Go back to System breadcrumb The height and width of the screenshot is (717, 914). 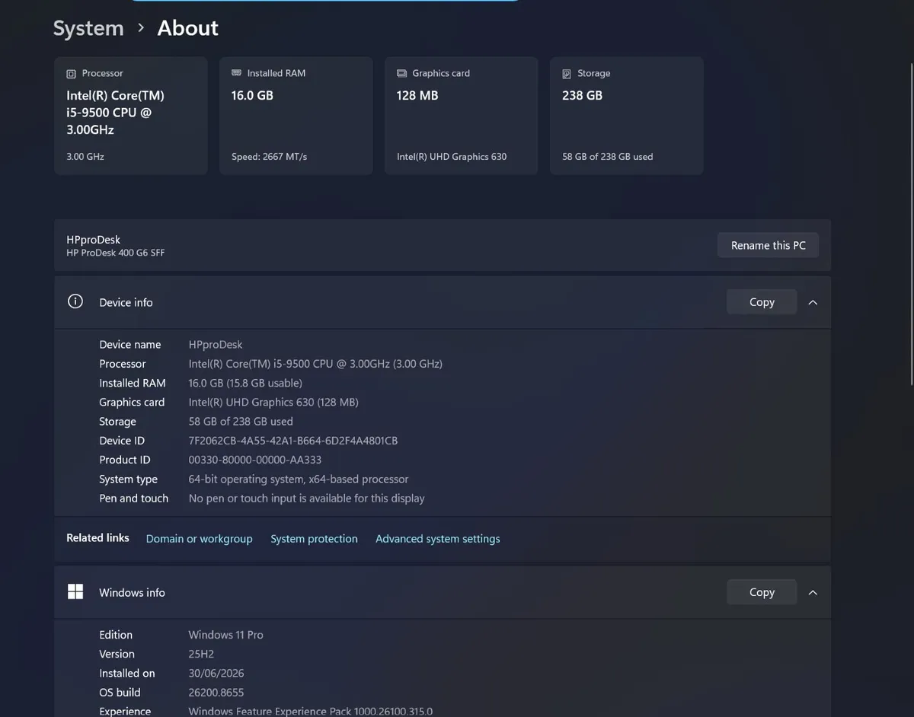coord(88,28)
